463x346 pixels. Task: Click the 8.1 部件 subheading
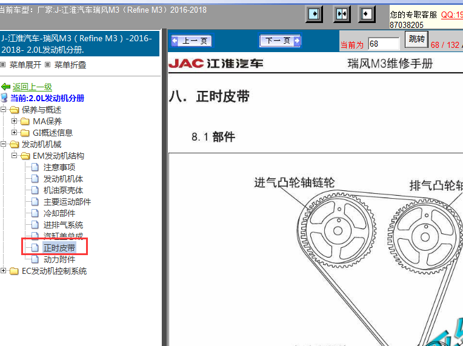[213, 137]
